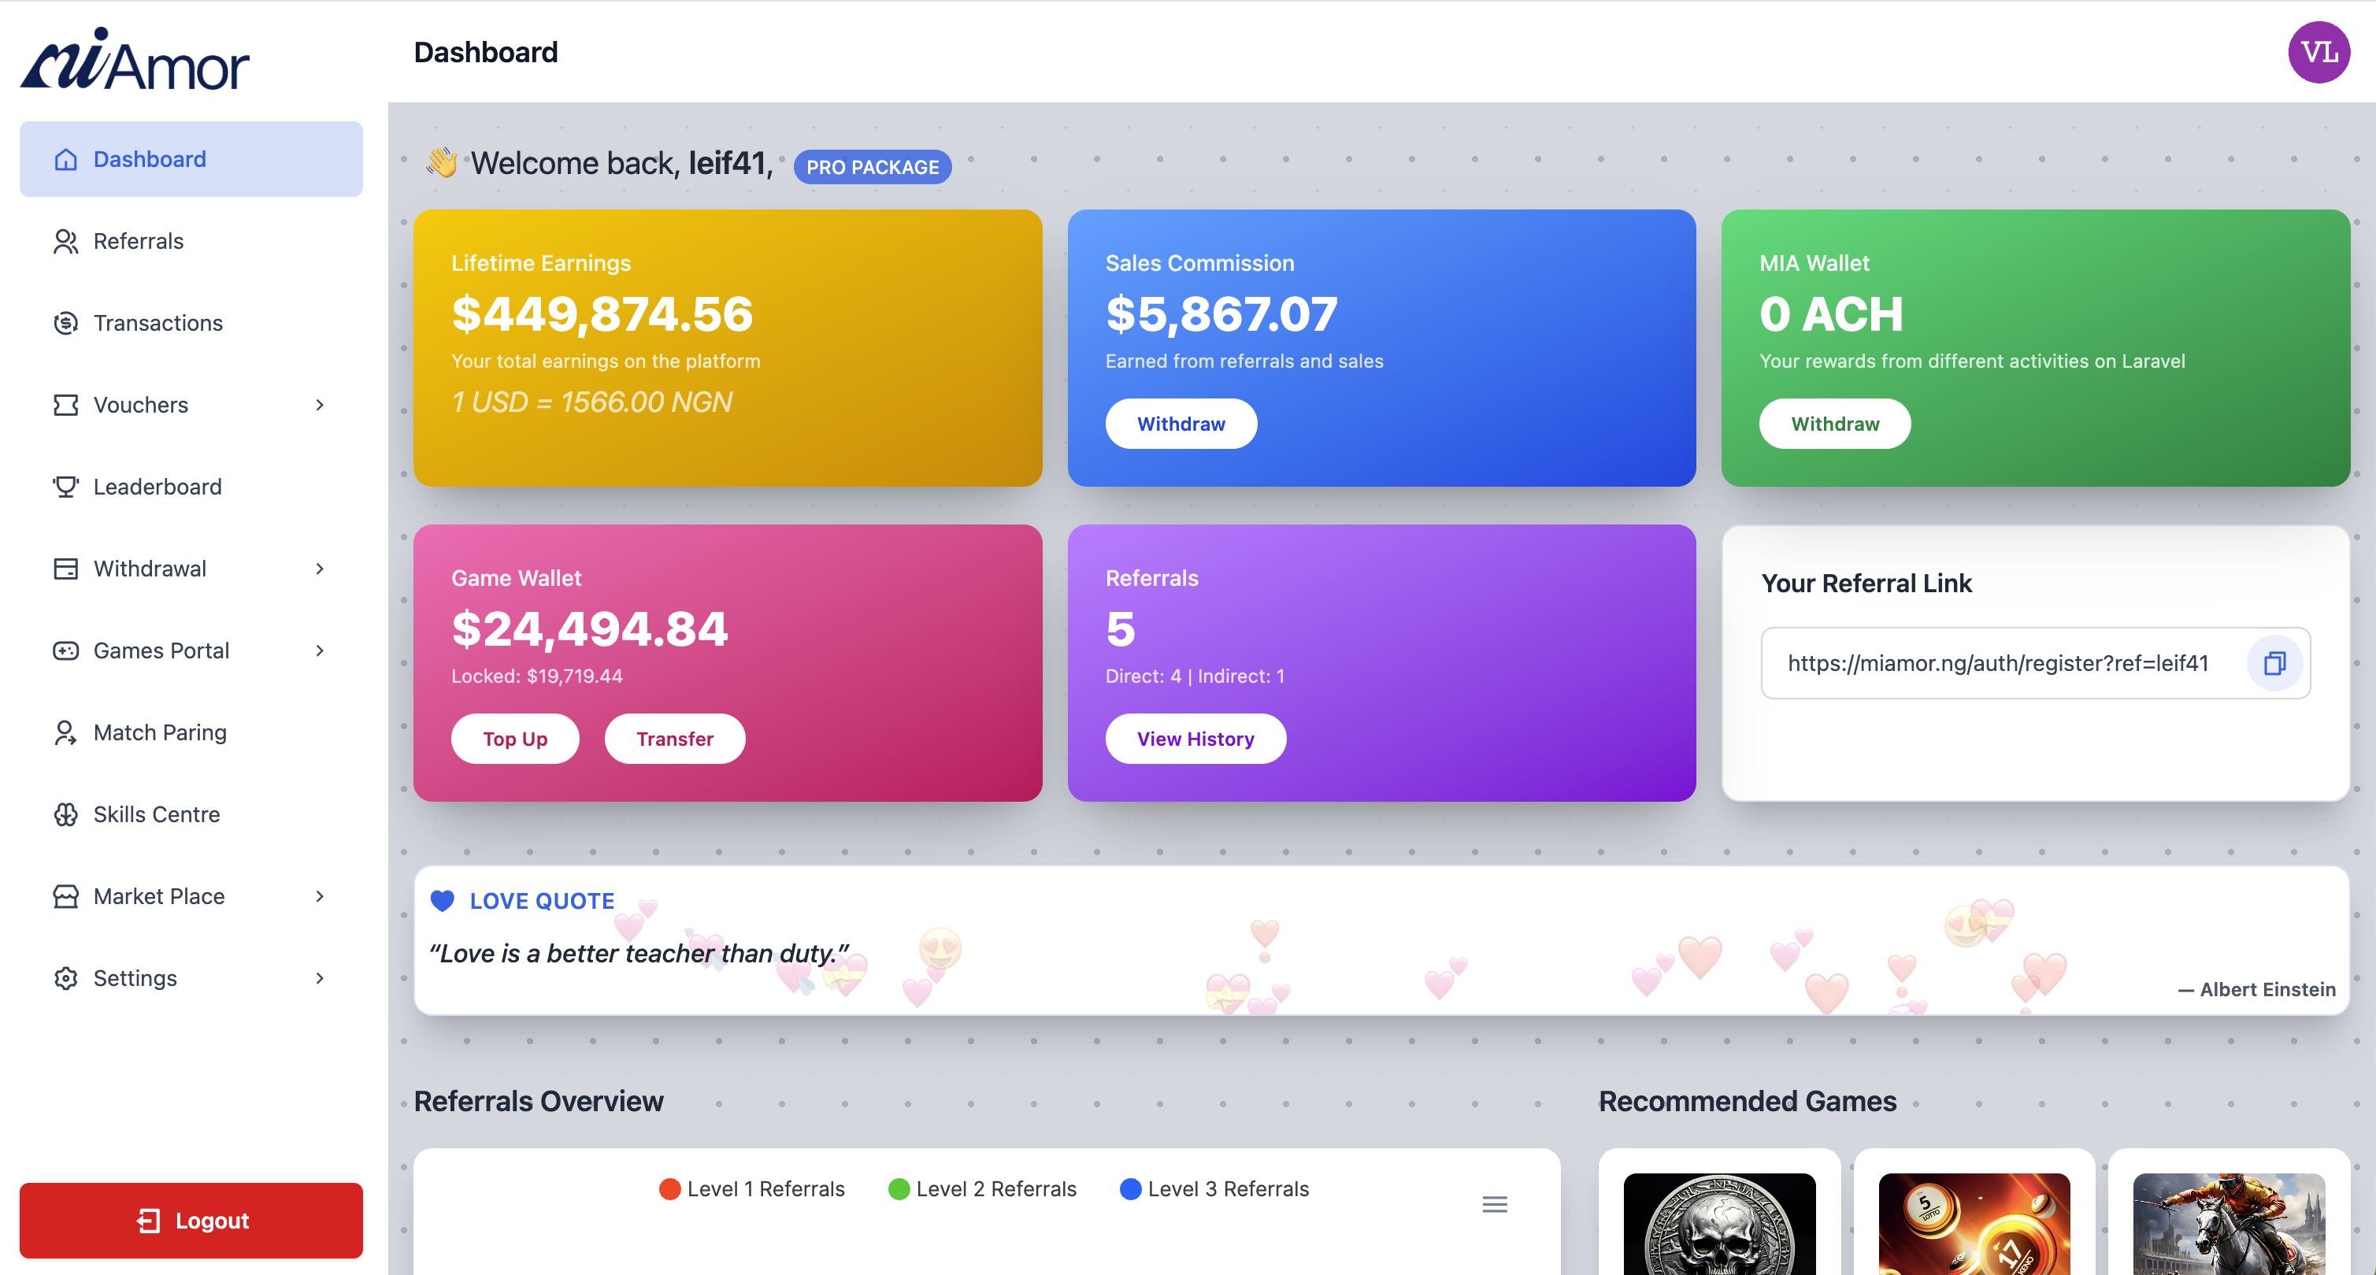
Task: Toggle Level 2 Referrals visibility
Action: [x=982, y=1188]
